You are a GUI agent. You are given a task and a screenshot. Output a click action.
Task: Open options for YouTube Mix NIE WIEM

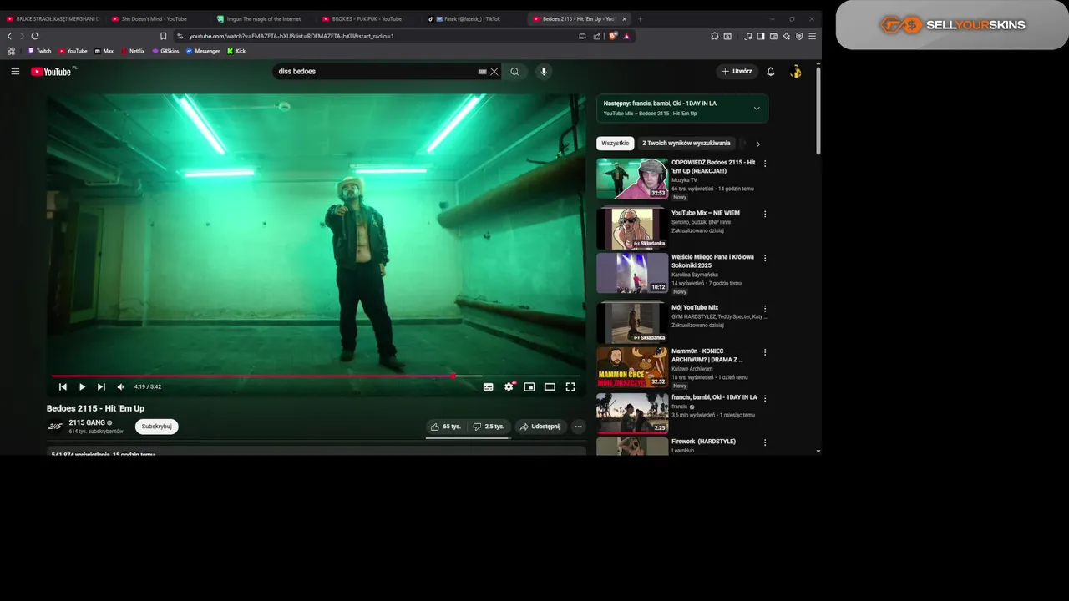(765, 214)
